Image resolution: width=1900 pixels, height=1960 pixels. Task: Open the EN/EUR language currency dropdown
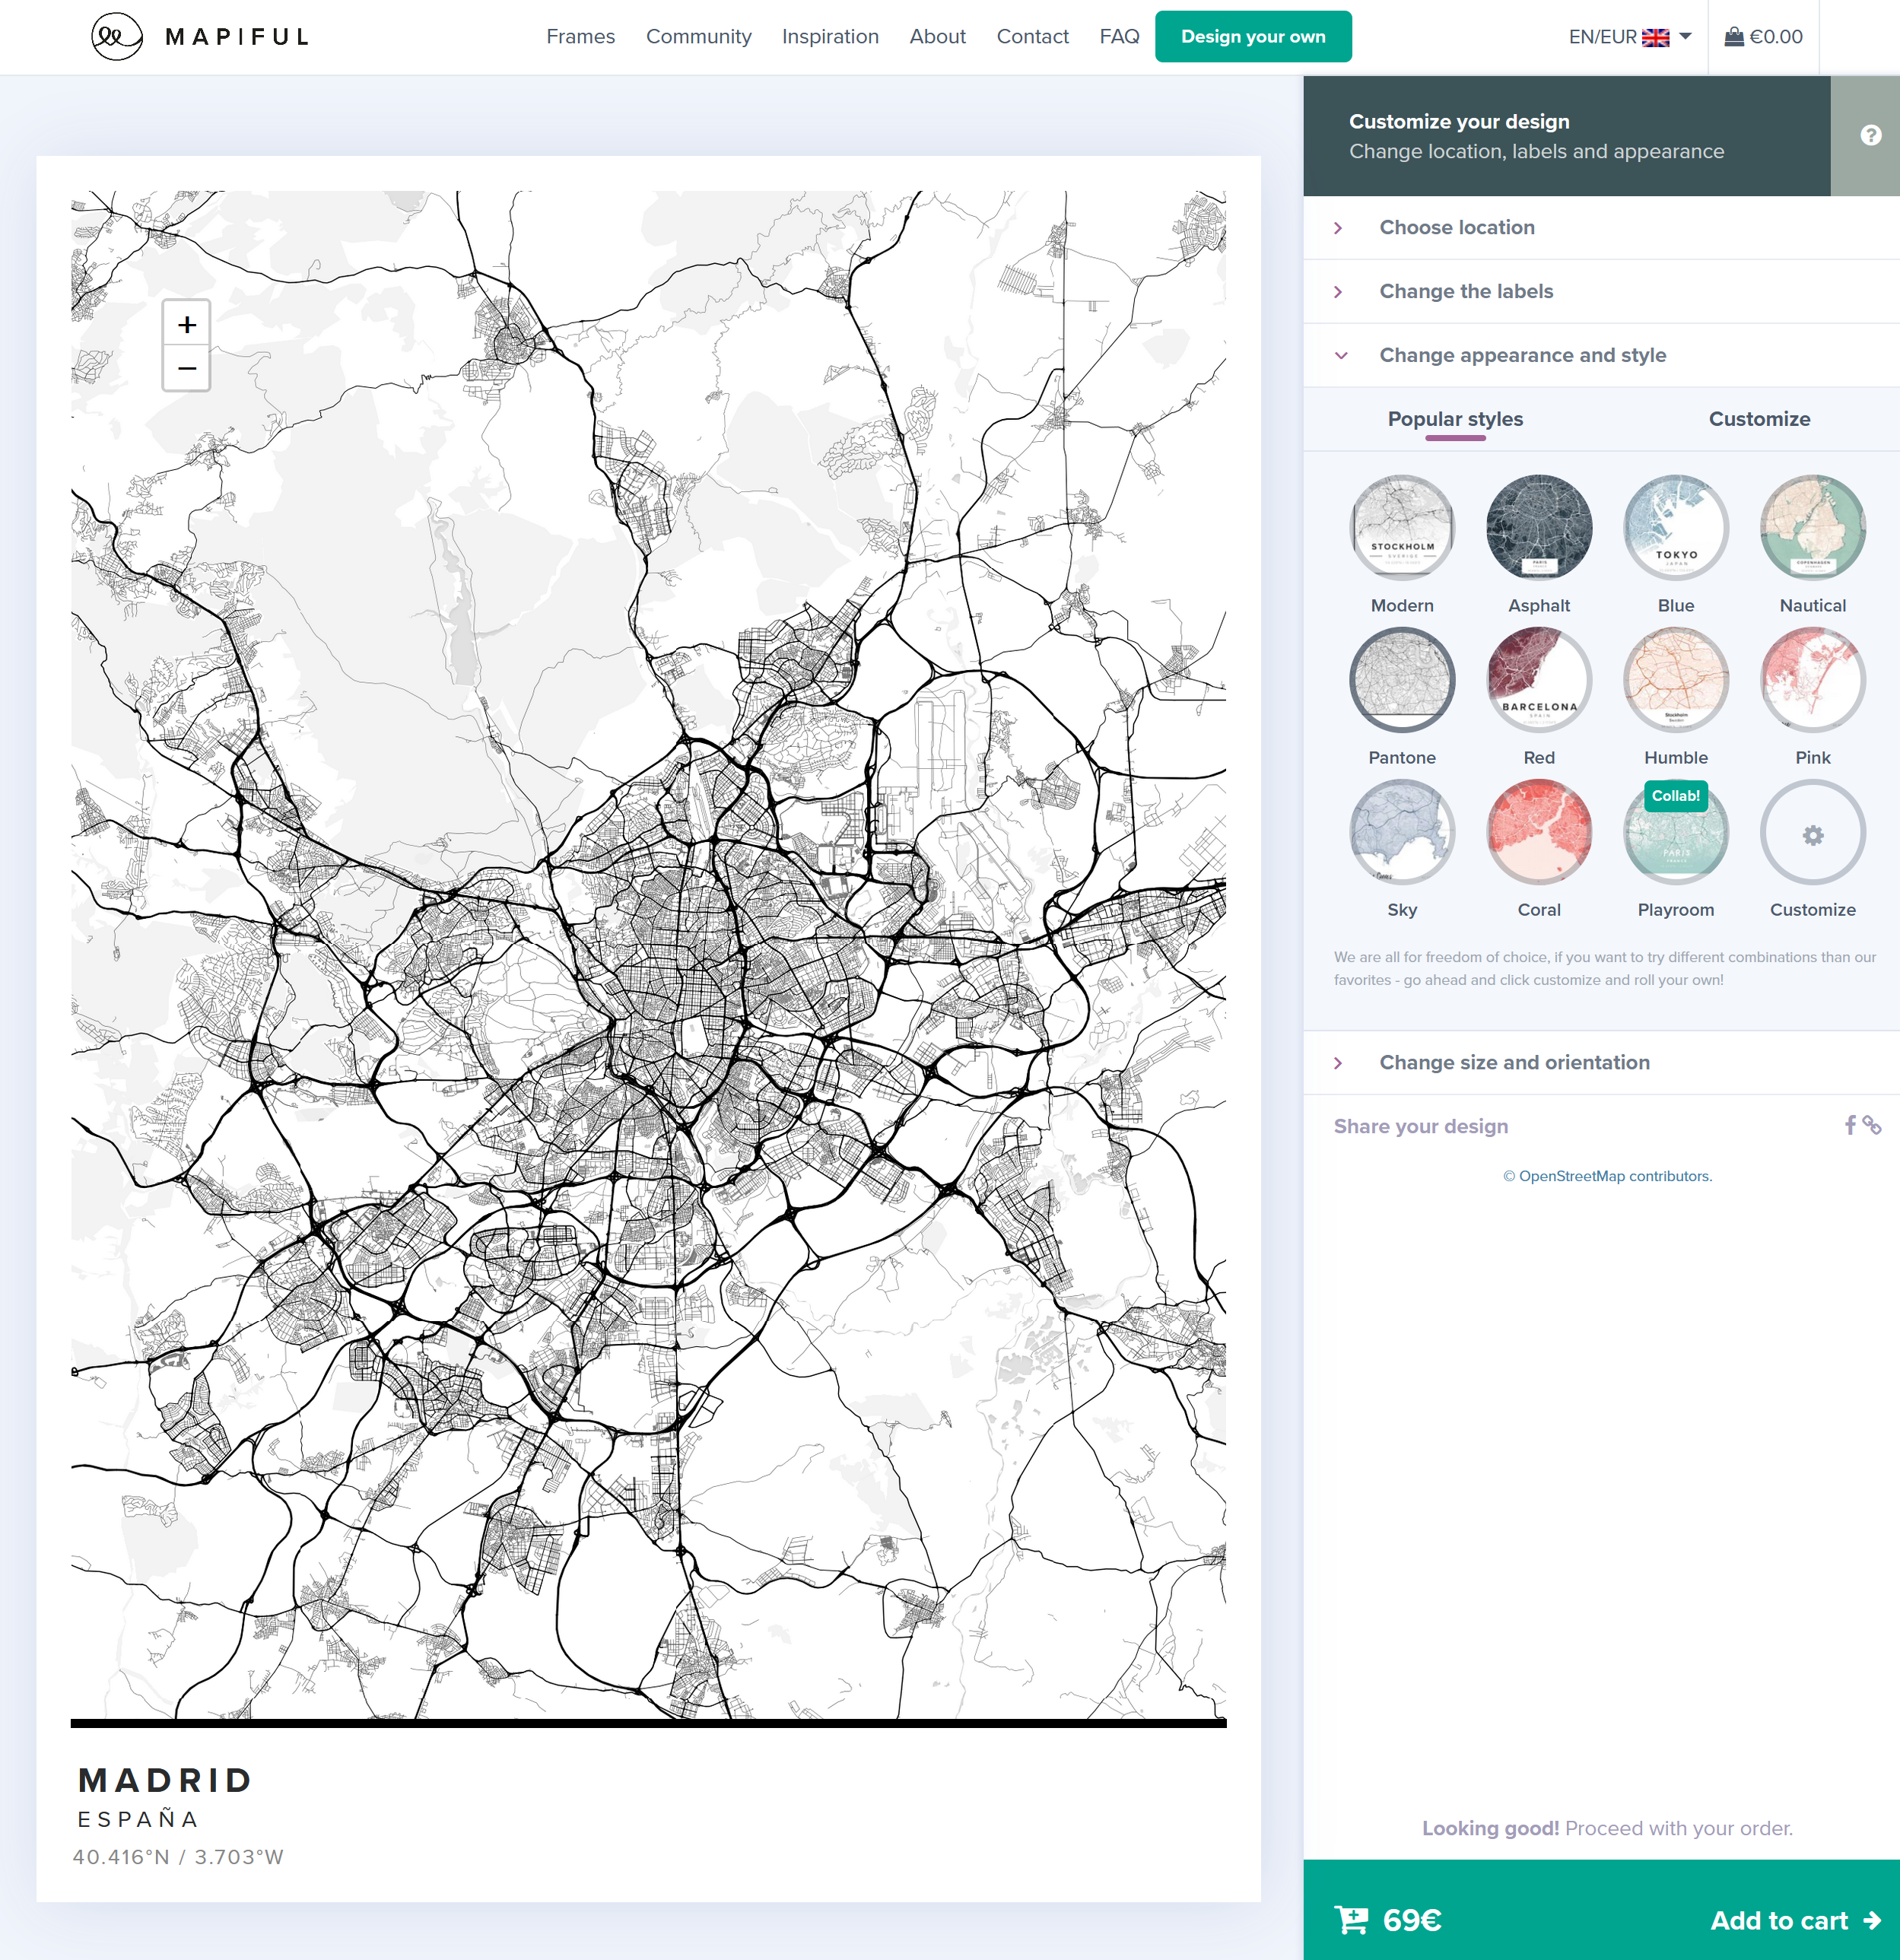1630,37
